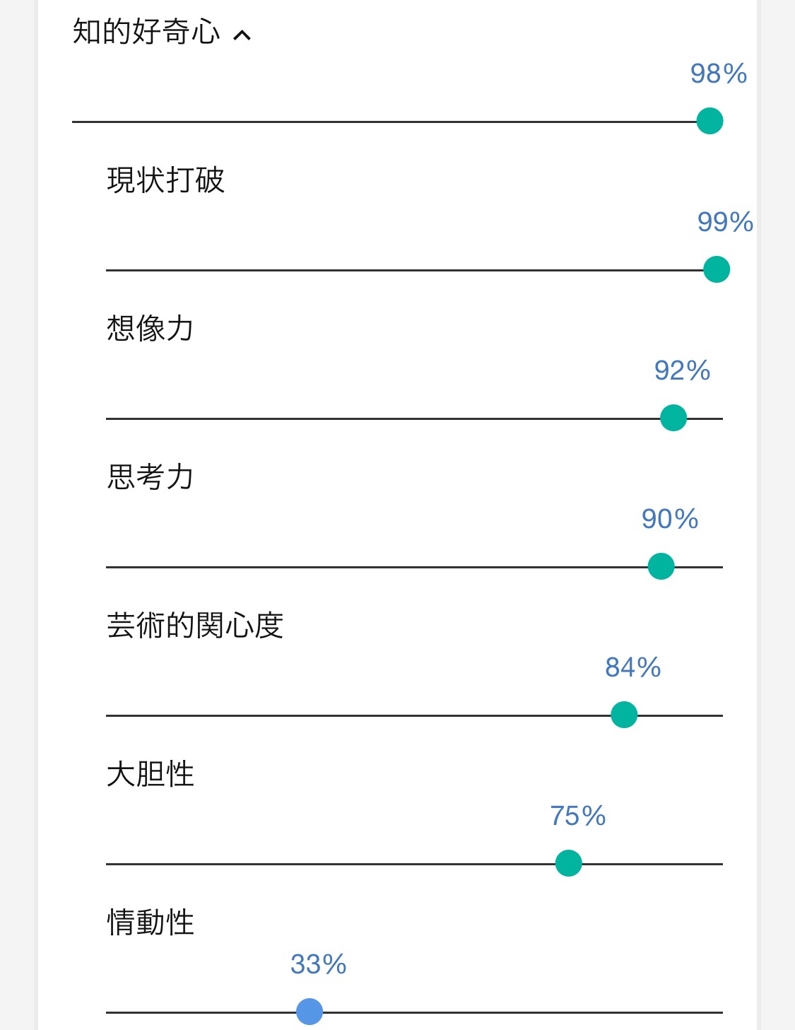Click the 想像力 92% slider knob

point(673,418)
